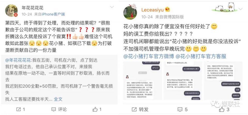Open 年花花花花 username link
248x115 pixels.
point(33,7)
